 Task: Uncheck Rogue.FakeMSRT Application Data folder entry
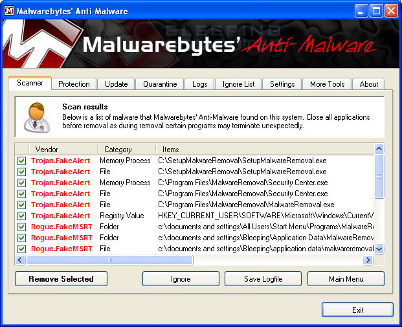(x=22, y=238)
